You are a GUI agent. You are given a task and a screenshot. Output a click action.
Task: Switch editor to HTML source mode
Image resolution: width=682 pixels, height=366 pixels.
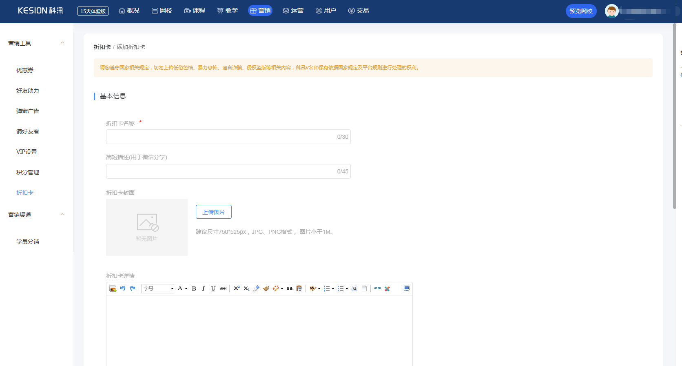pyautogui.click(x=377, y=288)
